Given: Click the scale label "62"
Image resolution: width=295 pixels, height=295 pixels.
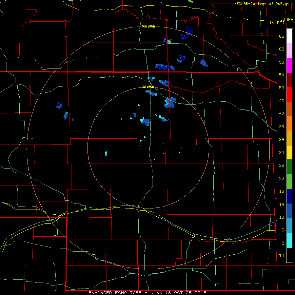Looking at the screenshot, I should click(282, 49).
